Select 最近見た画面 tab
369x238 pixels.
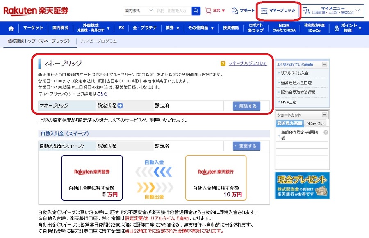coord(289,123)
